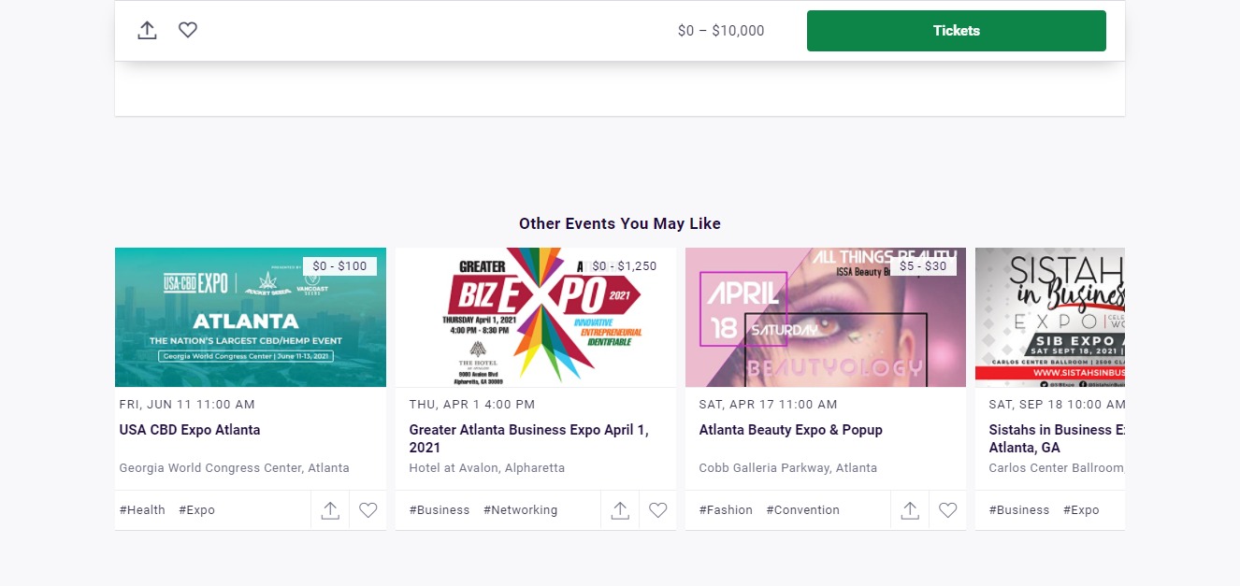Favorite the USA CBD Expo Atlanta card
This screenshot has height=586, width=1240.
368,510
